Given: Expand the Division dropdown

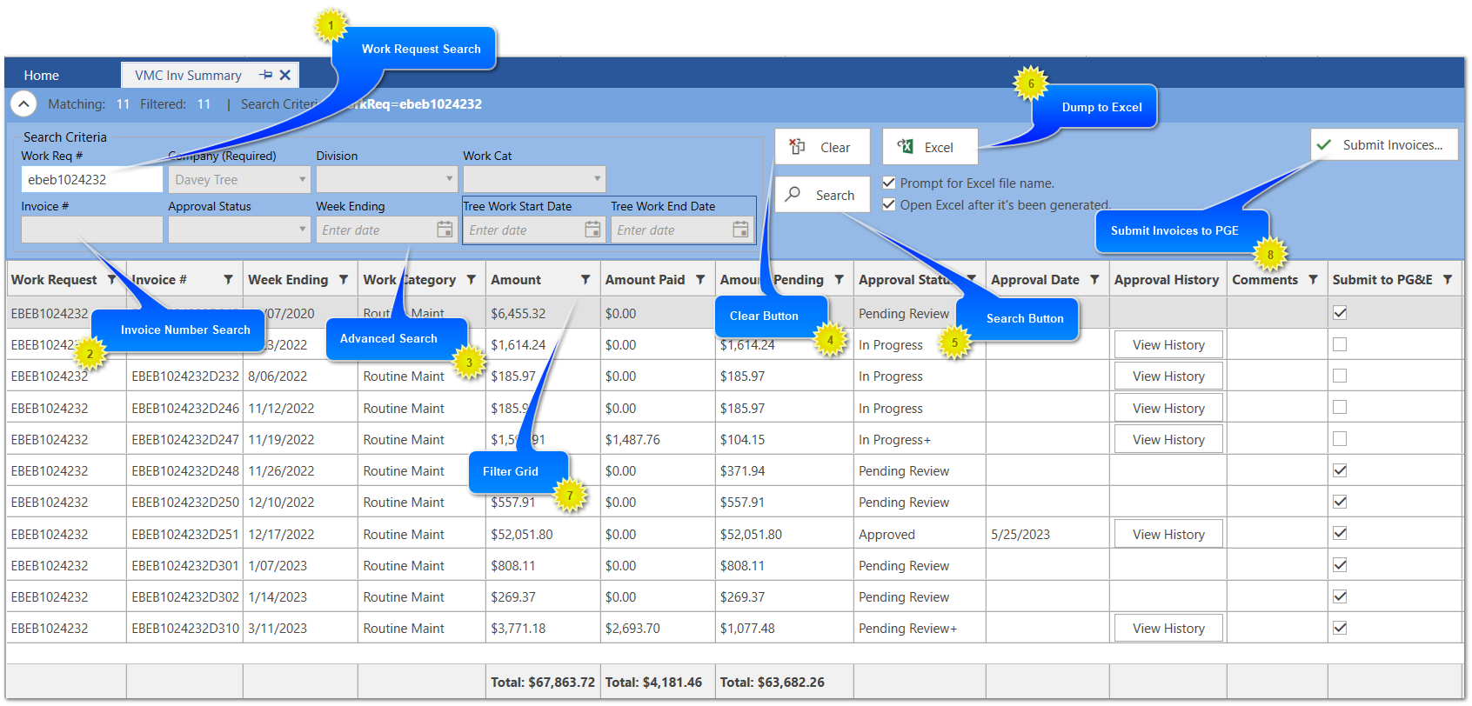Looking at the screenshot, I should click(x=450, y=179).
